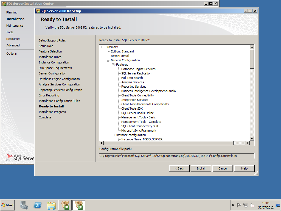Click 'Database Engine Configuration' step text

[x=59, y=79]
